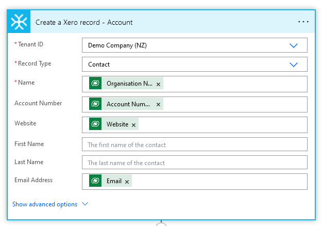The image size is (322, 226).
Task: Click empty area of Email Address field
Action: (219, 182)
